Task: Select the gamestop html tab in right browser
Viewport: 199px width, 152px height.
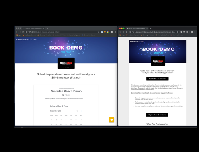Action: click(137, 29)
